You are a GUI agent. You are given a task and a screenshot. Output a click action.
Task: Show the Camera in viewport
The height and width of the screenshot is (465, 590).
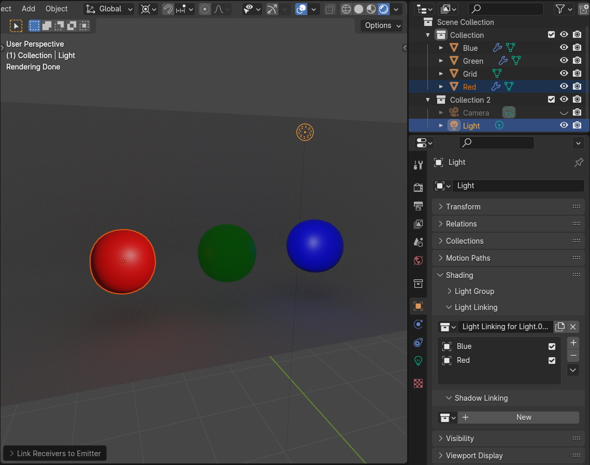564,112
